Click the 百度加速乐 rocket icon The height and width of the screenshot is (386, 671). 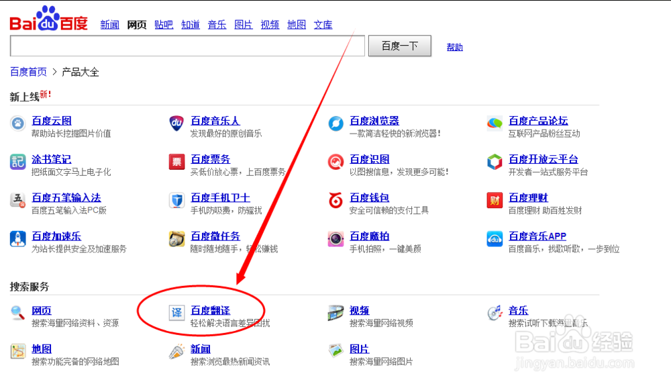17,239
